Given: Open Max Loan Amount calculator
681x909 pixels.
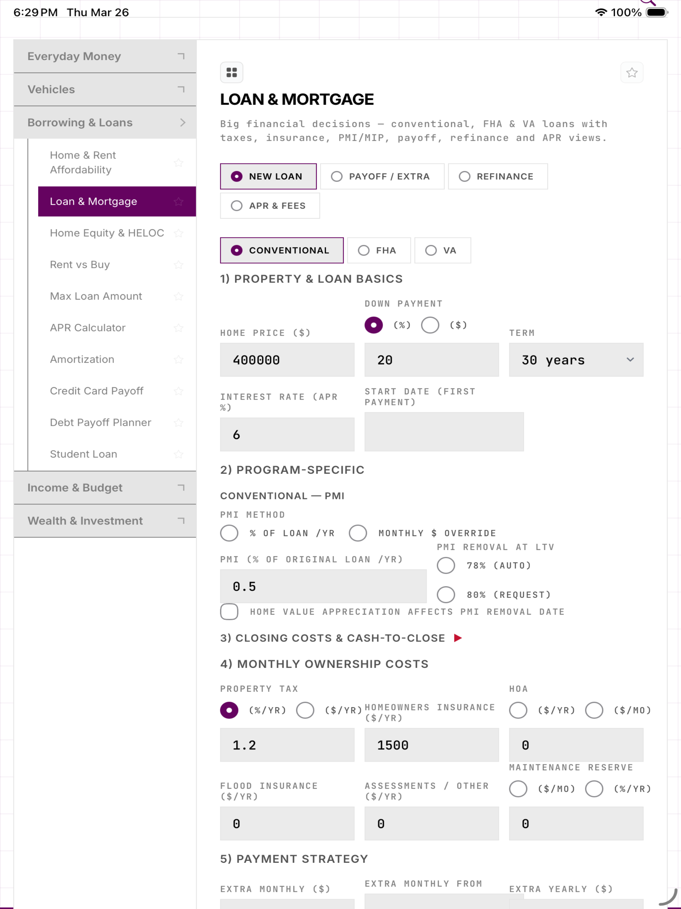Looking at the screenshot, I should tap(96, 296).
